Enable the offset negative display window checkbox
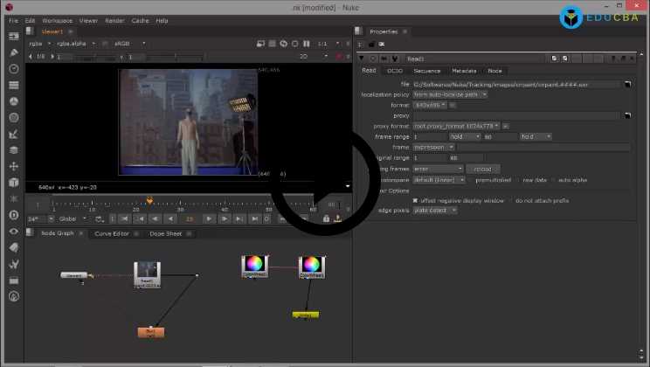 (415, 200)
